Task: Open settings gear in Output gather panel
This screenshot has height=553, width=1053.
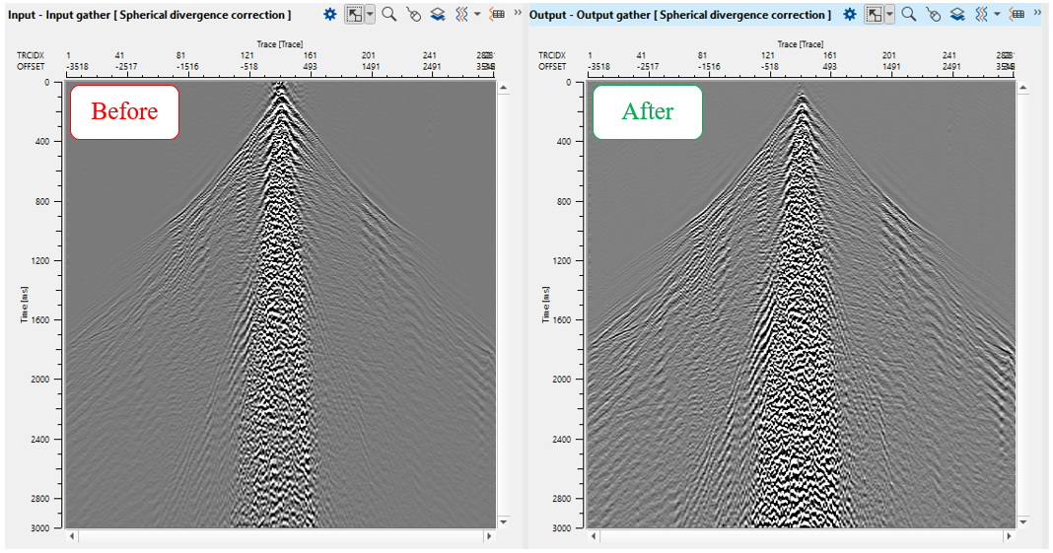Action: 850,15
